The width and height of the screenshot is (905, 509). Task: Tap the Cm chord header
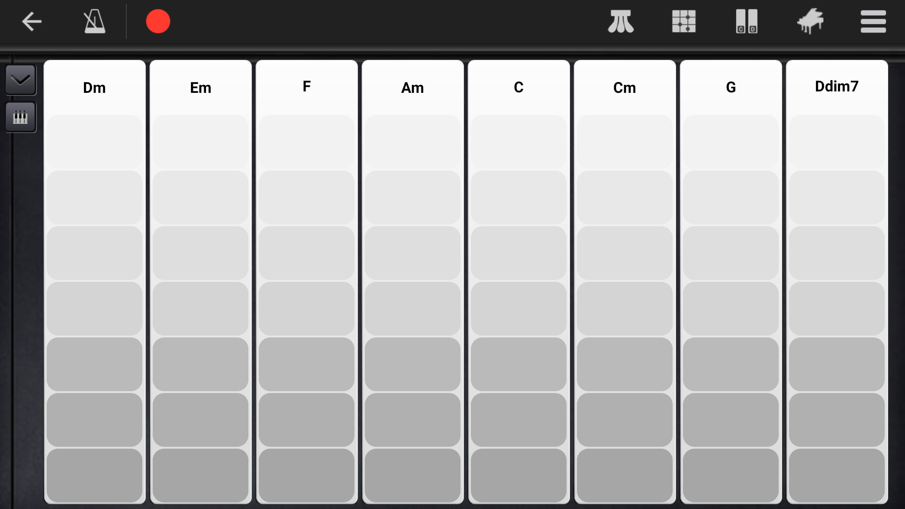click(625, 88)
